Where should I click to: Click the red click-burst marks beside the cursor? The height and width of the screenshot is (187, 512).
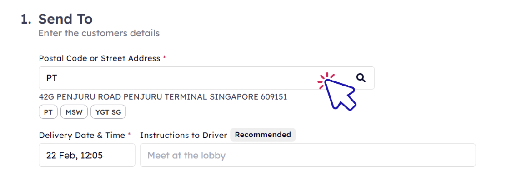tap(326, 80)
